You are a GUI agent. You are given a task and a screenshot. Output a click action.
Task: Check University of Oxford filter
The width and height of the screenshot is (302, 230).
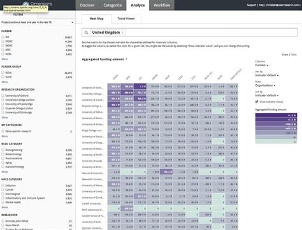pyautogui.click(x=3, y=96)
